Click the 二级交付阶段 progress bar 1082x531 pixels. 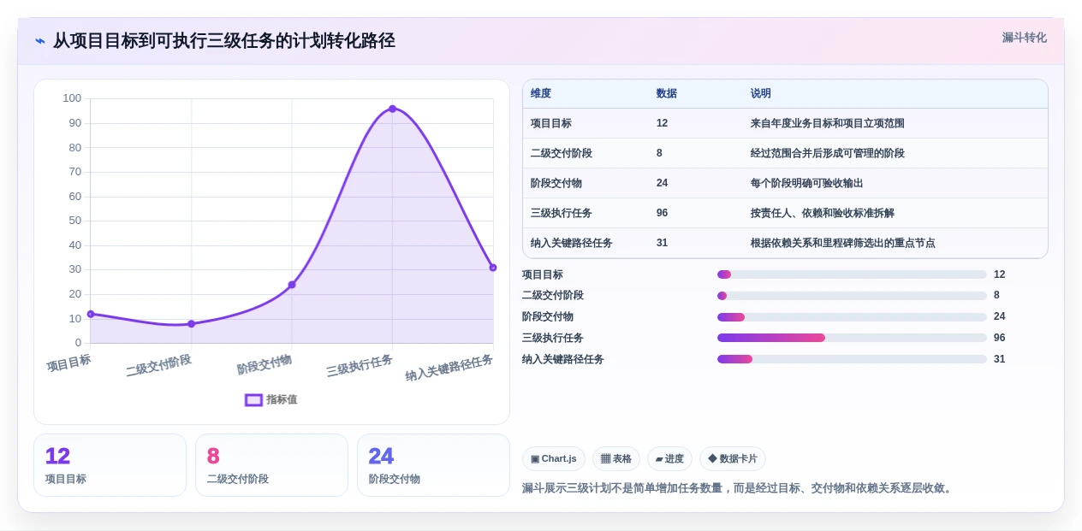coord(852,296)
